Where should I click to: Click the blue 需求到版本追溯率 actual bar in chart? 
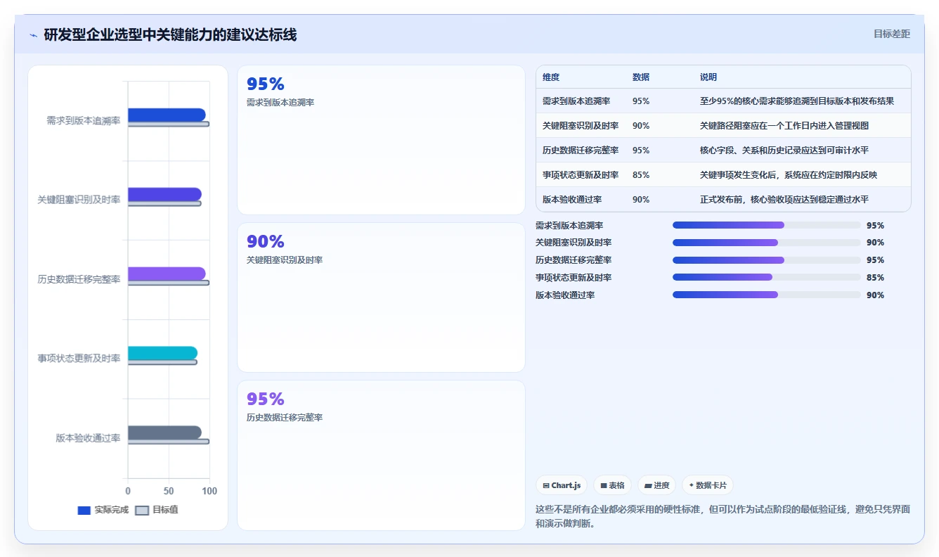167,115
